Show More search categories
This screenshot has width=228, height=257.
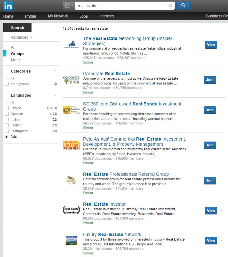click(x=17, y=60)
